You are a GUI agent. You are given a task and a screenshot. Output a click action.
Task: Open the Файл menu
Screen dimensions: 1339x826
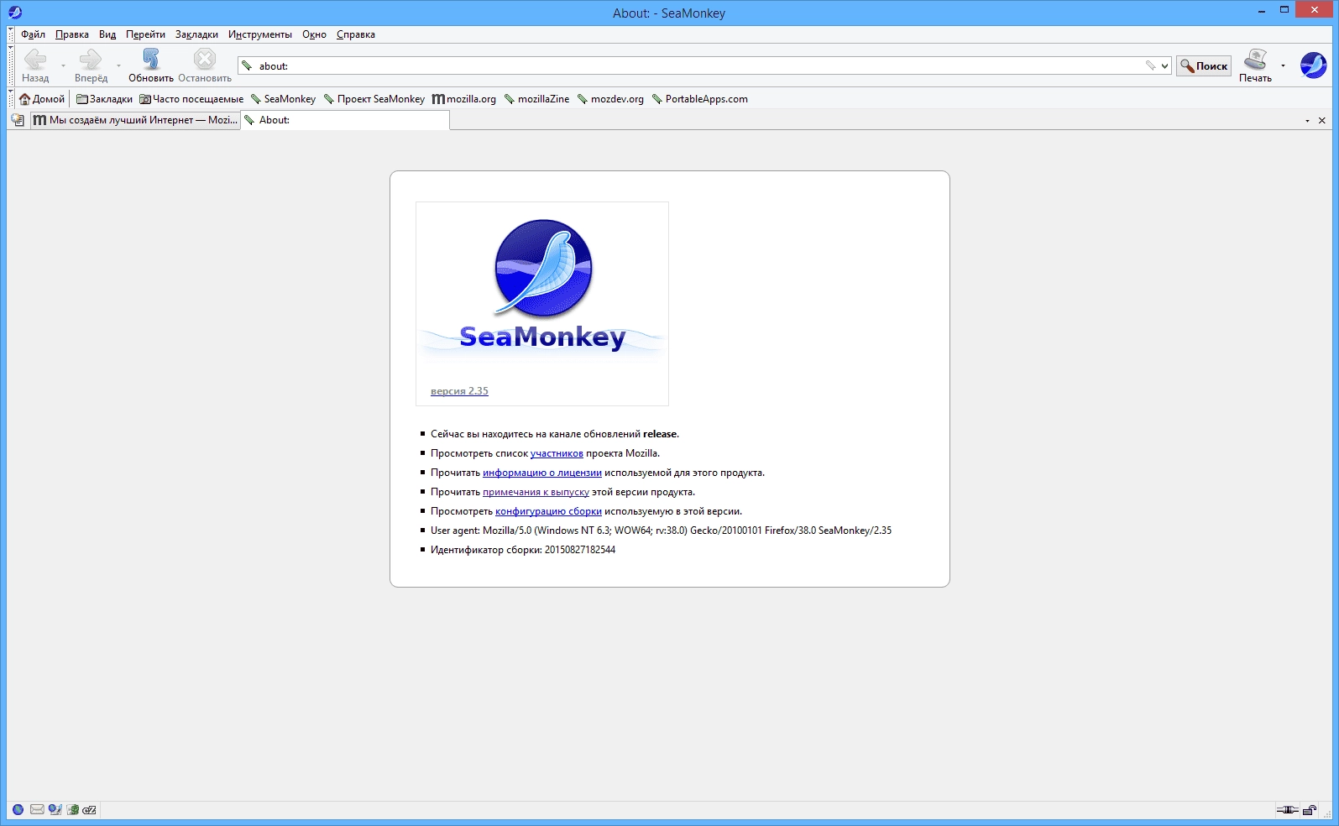tap(33, 34)
